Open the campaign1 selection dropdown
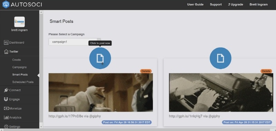 coord(75,42)
